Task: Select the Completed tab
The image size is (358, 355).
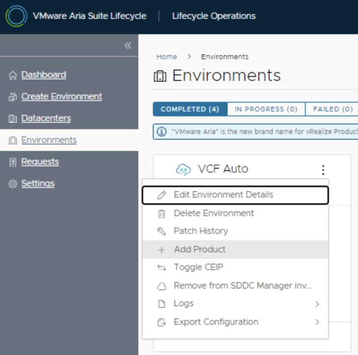Action: 190,109
